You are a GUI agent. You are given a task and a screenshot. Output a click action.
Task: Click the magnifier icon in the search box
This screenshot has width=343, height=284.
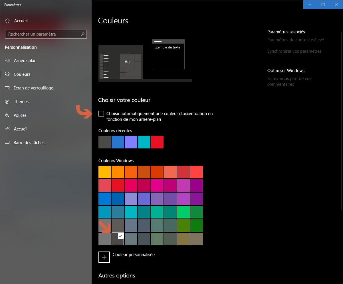83,34
